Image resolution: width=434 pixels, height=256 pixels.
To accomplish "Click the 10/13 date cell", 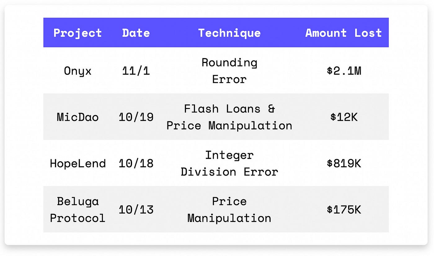I will [136, 210].
